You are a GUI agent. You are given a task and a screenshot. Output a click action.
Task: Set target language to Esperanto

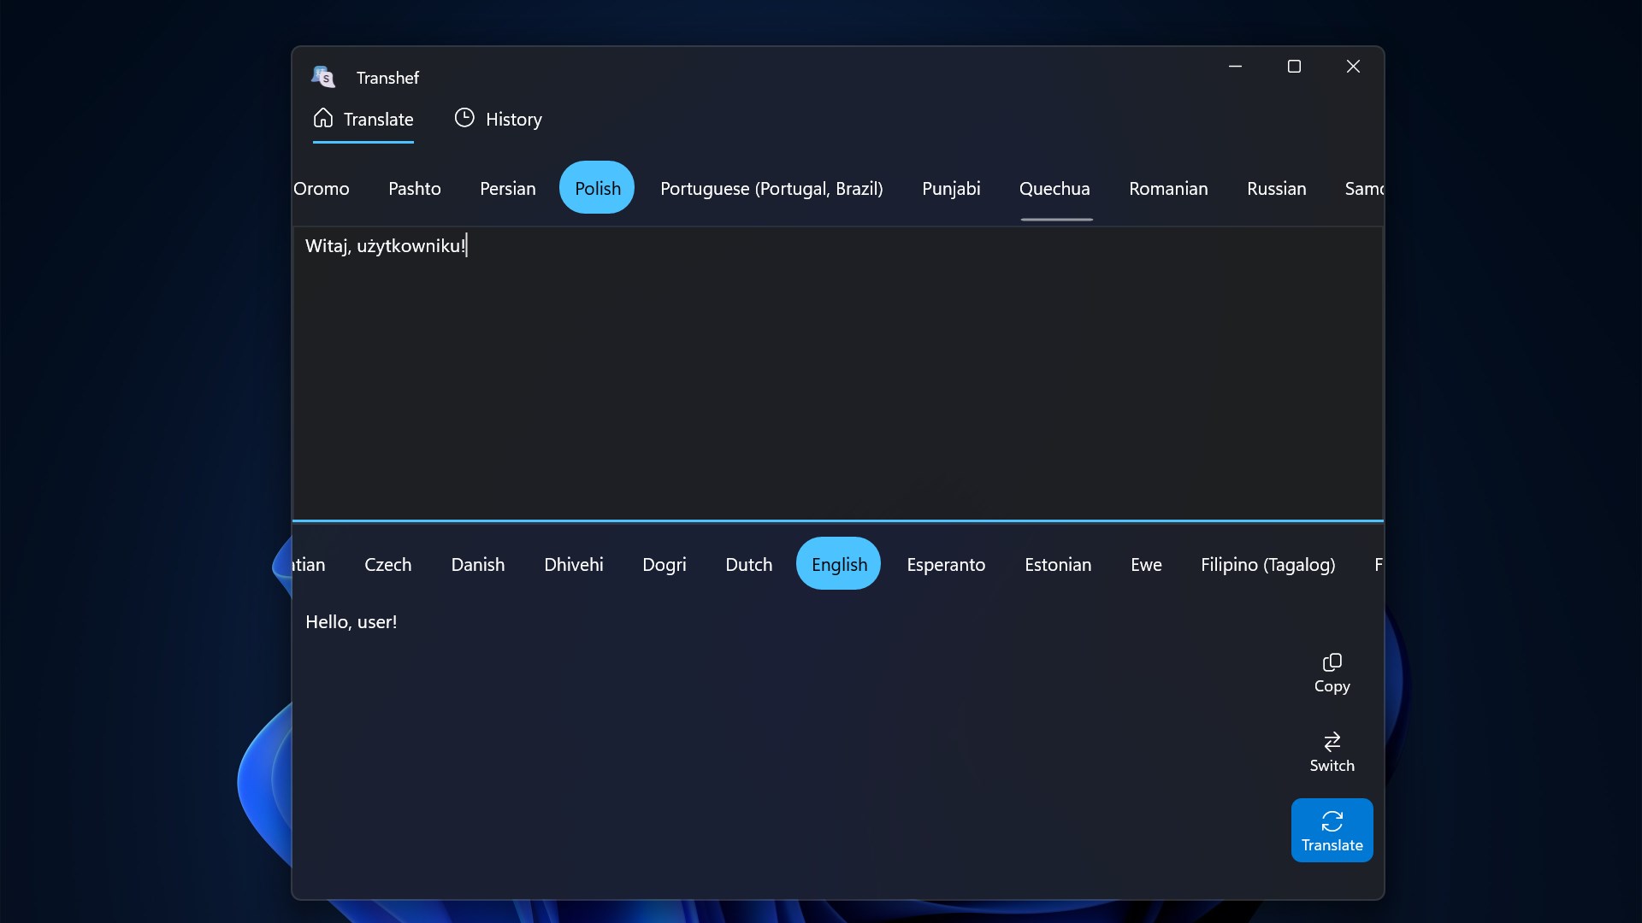click(x=946, y=564)
